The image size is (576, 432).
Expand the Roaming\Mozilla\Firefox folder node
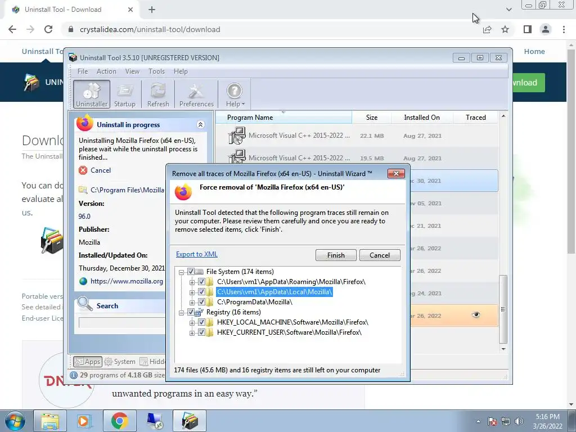point(192,282)
